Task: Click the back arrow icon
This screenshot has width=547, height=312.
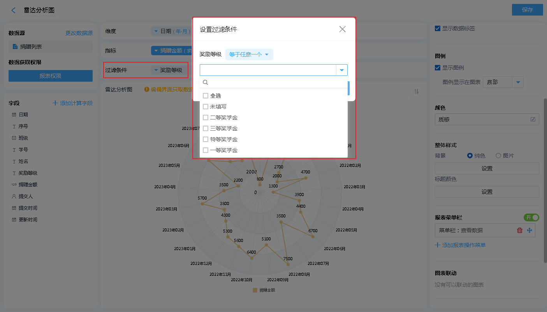Action: [x=14, y=11]
